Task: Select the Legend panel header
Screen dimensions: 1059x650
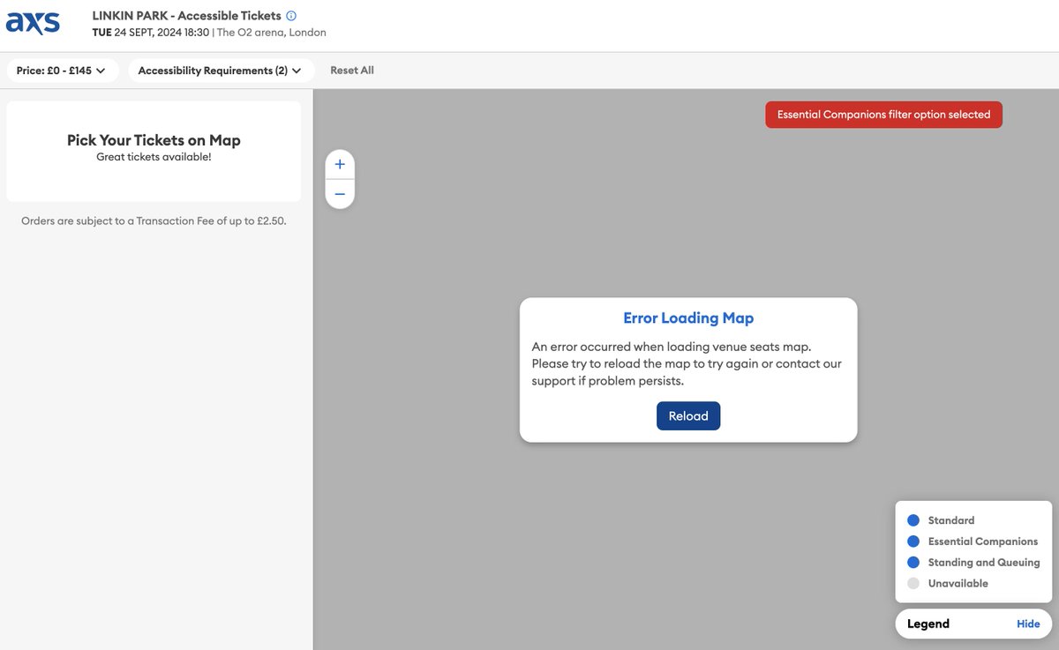Action: 928,624
